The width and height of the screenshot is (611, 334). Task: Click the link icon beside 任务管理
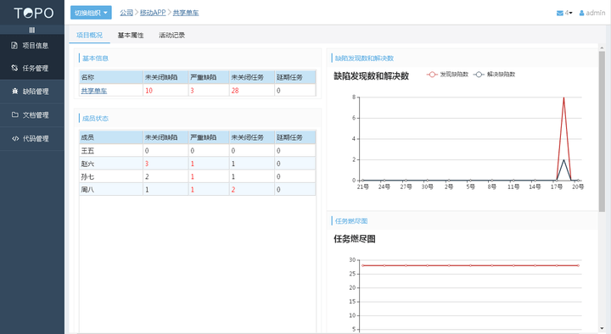14,68
